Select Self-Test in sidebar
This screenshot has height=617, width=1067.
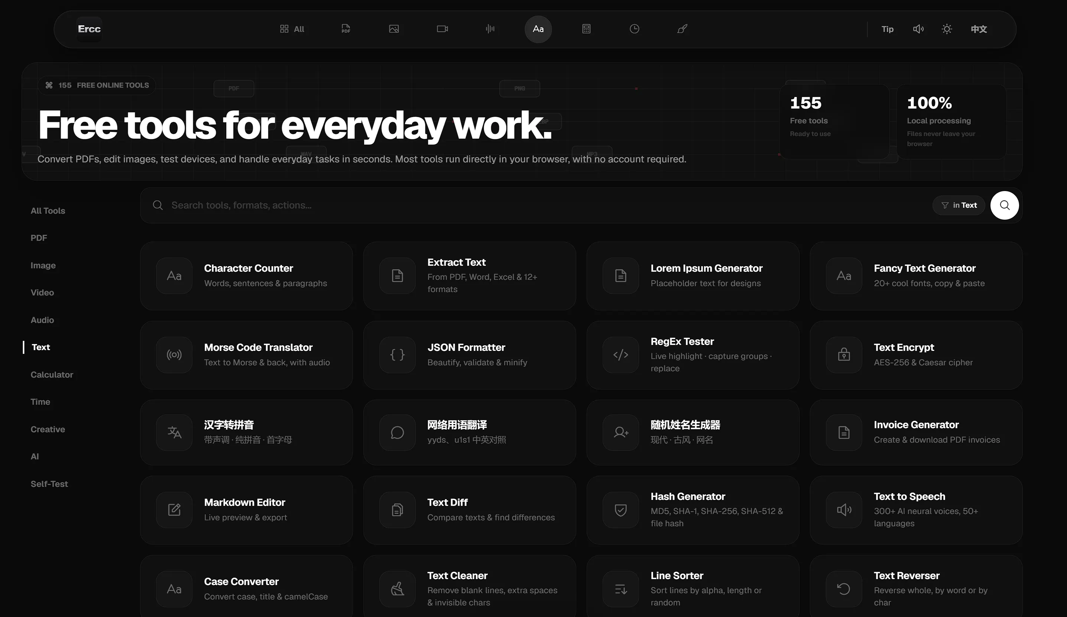(49, 484)
